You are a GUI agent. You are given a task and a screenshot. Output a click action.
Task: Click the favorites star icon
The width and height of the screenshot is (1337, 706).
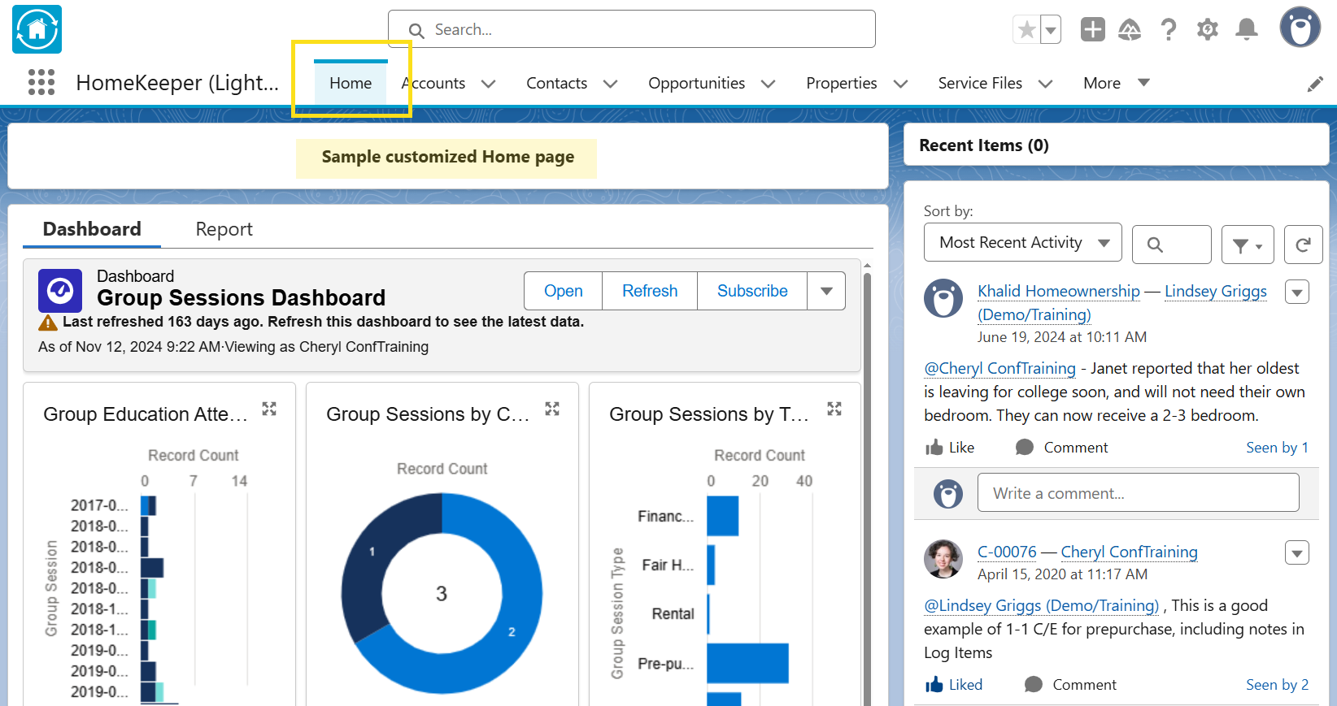pyautogui.click(x=1026, y=30)
